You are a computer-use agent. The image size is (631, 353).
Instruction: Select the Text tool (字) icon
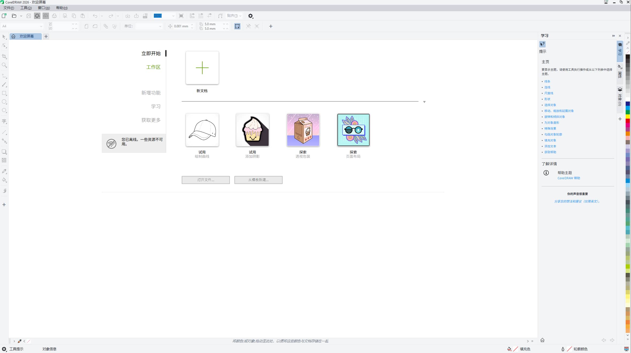point(4,121)
